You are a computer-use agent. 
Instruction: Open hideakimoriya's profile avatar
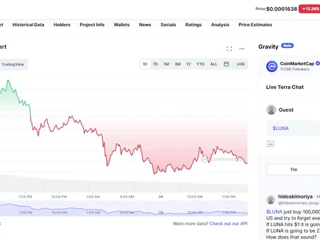click(x=271, y=199)
